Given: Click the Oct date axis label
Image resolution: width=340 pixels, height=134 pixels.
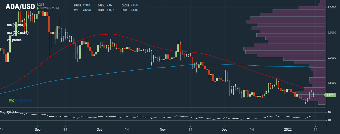Looking at the screenshot, I should point(99,130).
